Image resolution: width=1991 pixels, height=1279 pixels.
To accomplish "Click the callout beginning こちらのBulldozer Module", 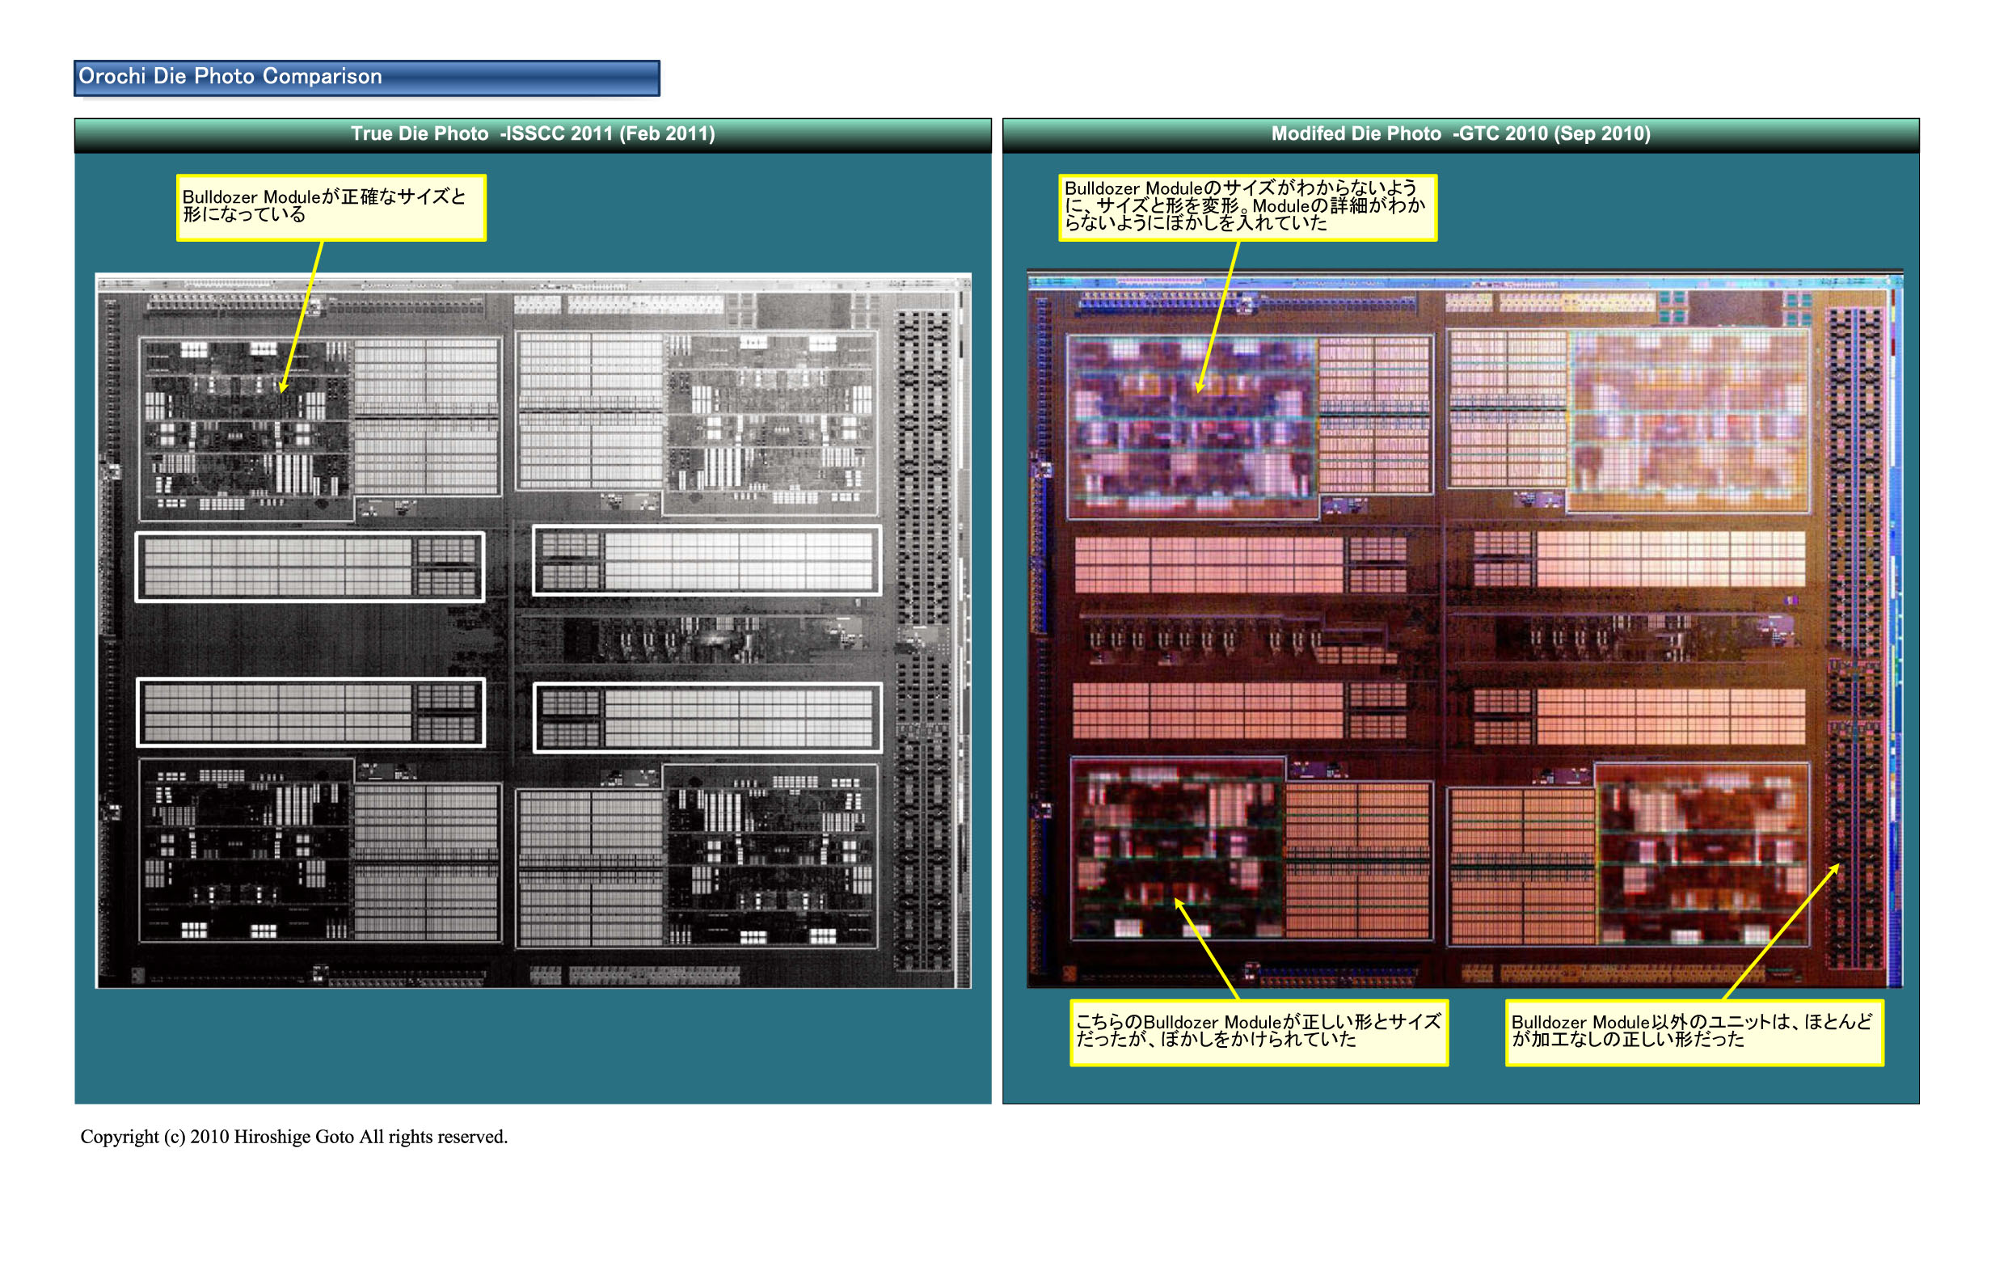I will (1258, 1032).
